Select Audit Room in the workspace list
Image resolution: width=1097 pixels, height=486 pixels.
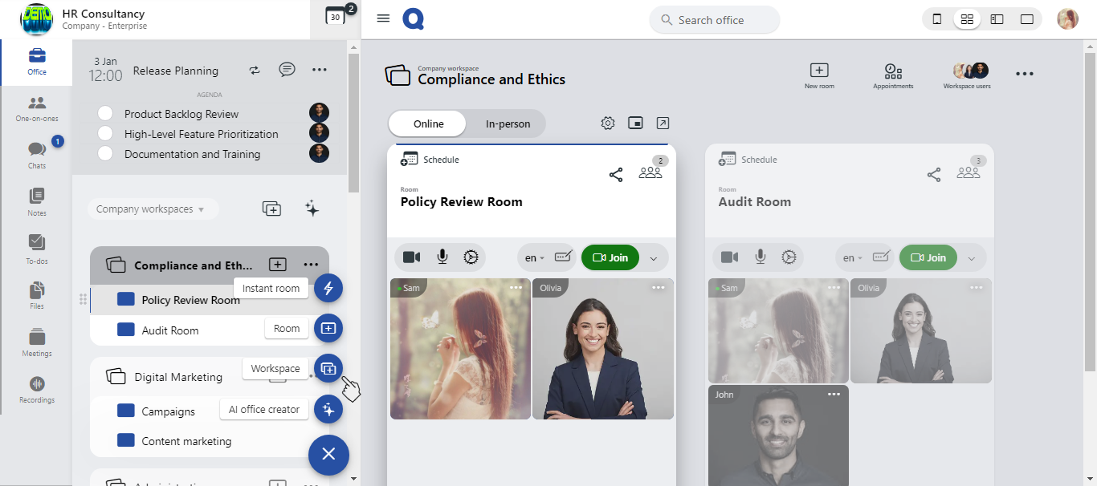click(x=169, y=330)
